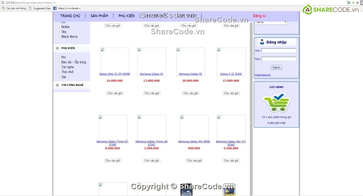Click the login user avatar icon
The height and width of the screenshot is (196, 363).
262,42
